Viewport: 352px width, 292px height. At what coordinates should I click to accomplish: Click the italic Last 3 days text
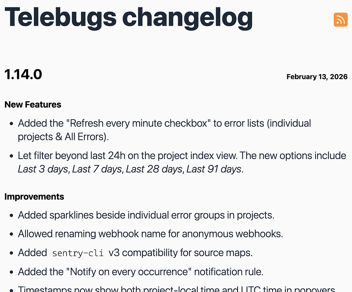pos(43,169)
